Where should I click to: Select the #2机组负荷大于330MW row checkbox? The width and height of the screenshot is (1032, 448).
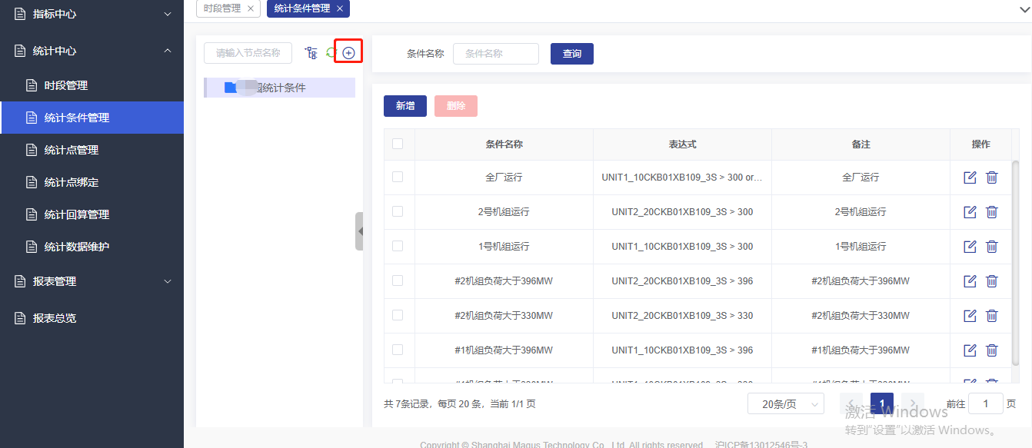(x=398, y=315)
